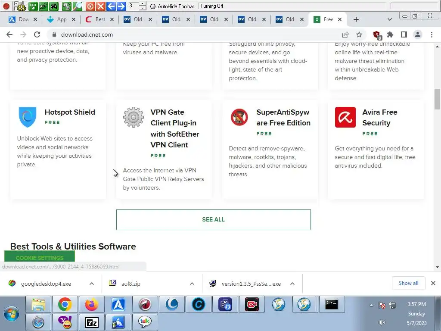Click the Hotspot Shield shield logo
441x331 pixels.
click(27, 117)
